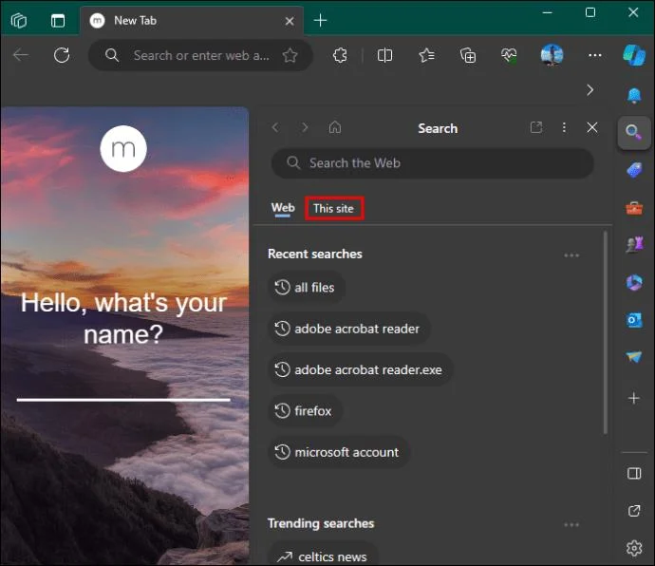The image size is (655, 566).
Task: Open the Split screen icon
Action: click(x=384, y=55)
